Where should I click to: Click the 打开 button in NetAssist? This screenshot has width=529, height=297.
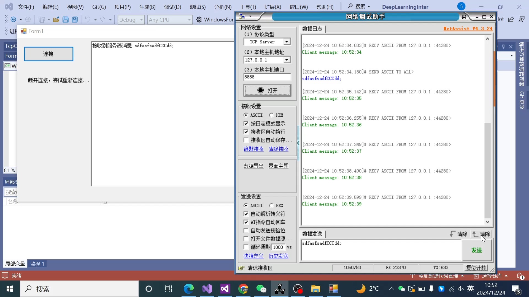(267, 90)
